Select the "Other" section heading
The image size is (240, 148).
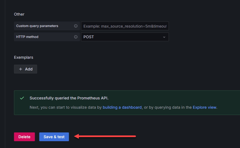pos(19,14)
